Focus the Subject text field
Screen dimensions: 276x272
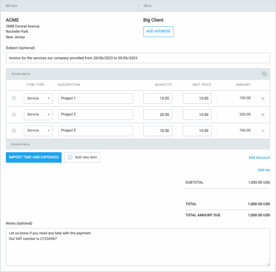pos(138,58)
